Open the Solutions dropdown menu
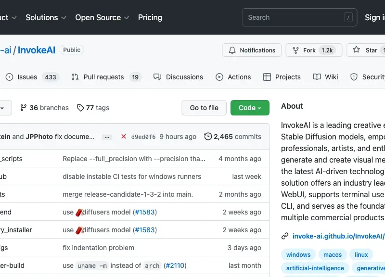Image resolution: width=385 pixels, height=277 pixels. tap(46, 17)
